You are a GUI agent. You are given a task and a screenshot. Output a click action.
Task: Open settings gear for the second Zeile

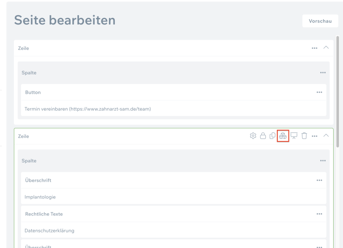coord(253,136)
